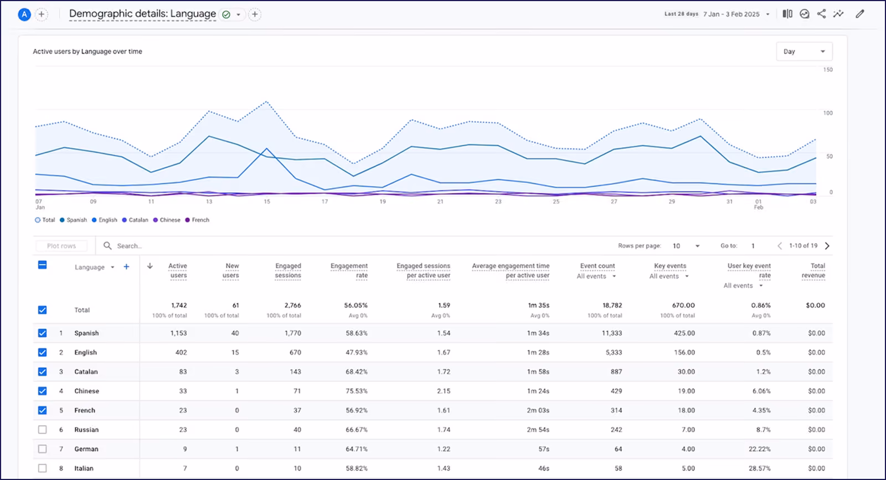Check the Russian row checkbox
The image size is (886, 480).
click(42, 430)
